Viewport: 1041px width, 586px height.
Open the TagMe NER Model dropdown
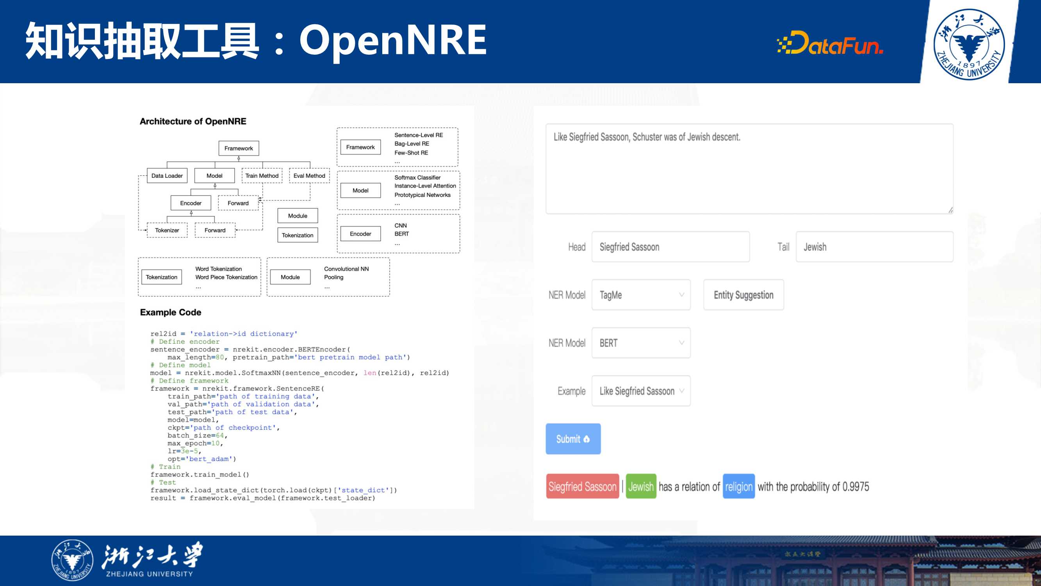(x=641, y=295)
